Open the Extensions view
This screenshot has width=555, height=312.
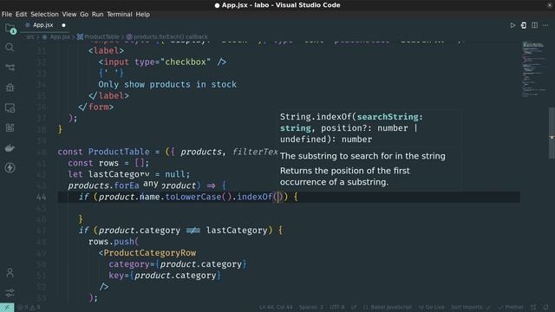[x=10, y=127]
